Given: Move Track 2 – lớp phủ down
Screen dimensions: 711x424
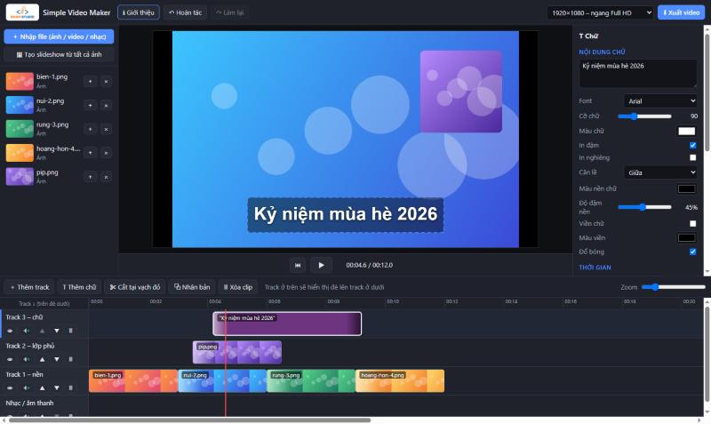Looking at the screenshot, I should point(56,359).
